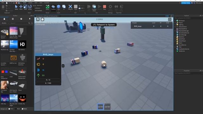
Task: Click the Explorer filter workspace field
Action: 188,18
